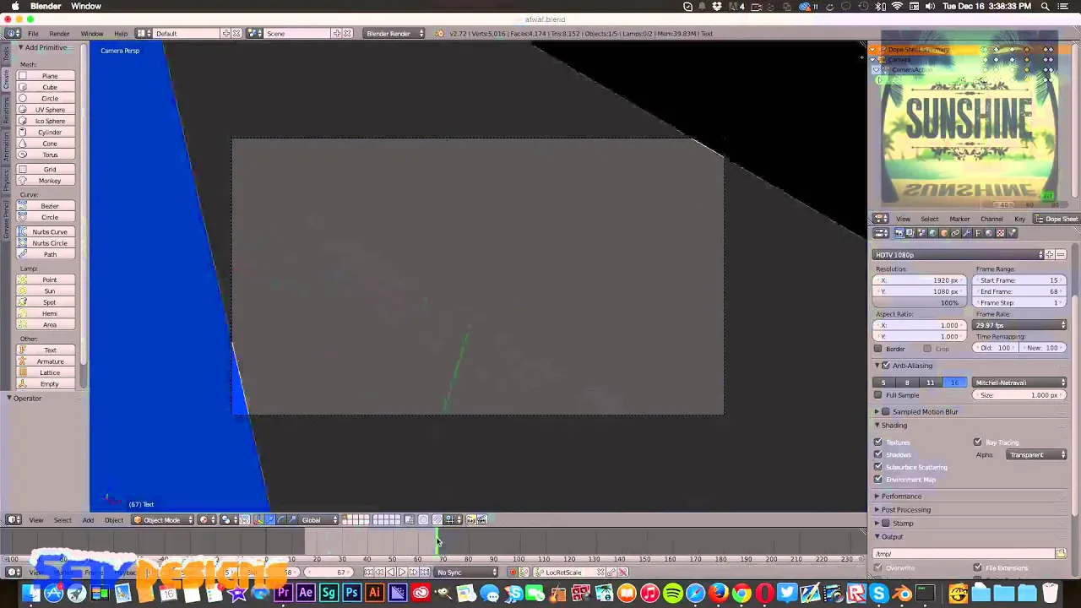Click the snap magnet icon
Image resolution: width=1081 pixels, height=608 pixels.
[x=437, y=520]
